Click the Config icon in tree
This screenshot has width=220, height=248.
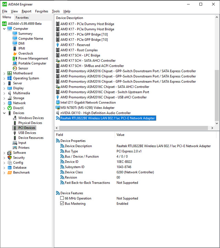click(10, 163)
